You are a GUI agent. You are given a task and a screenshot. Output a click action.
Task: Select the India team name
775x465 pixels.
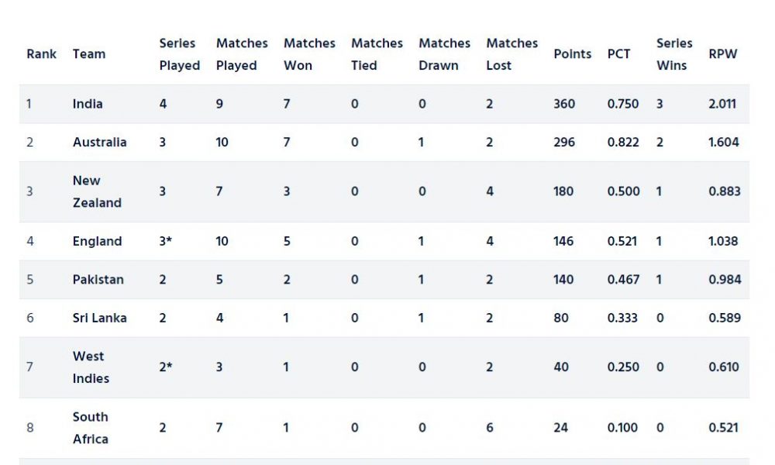coord(88,104)
